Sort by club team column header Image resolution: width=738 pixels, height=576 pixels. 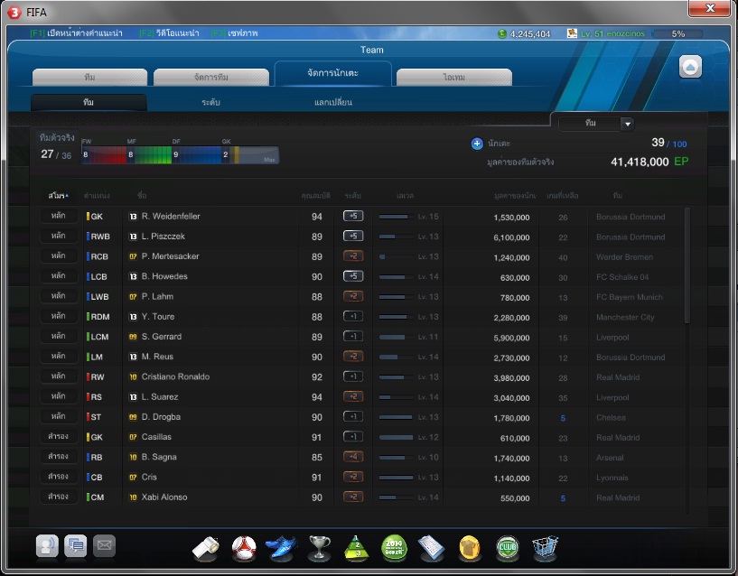pyautogui.click(x=618, y=195)
